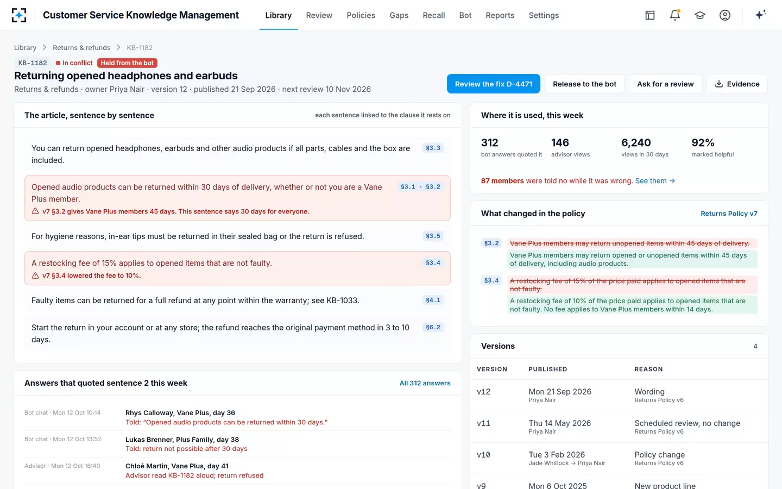Open the Settings tab
The height and width of the screenshot is (489, 782).
point(544,15)
